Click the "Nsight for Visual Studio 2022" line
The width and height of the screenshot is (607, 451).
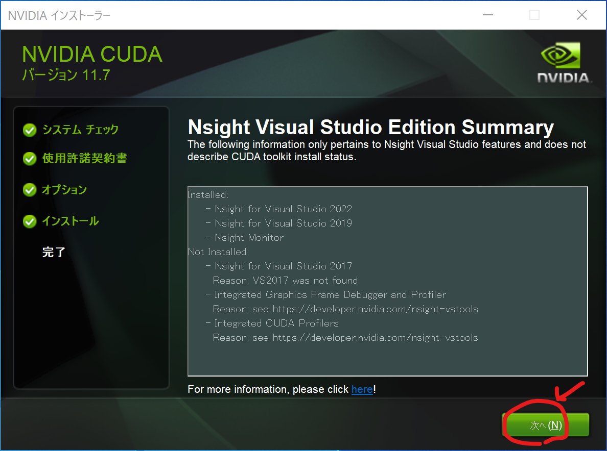point(283,209)
